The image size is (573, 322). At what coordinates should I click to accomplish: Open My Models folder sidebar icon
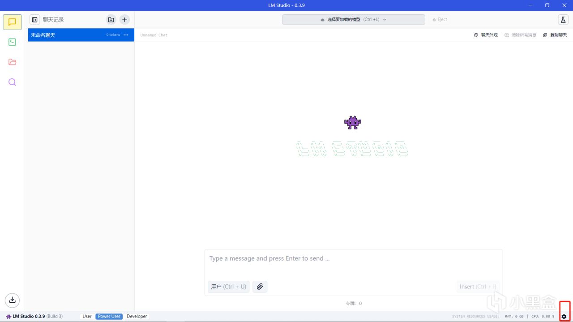13,62
